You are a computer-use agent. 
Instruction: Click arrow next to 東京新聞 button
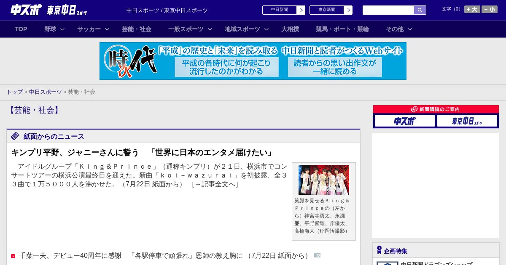(x=348, y=10)
